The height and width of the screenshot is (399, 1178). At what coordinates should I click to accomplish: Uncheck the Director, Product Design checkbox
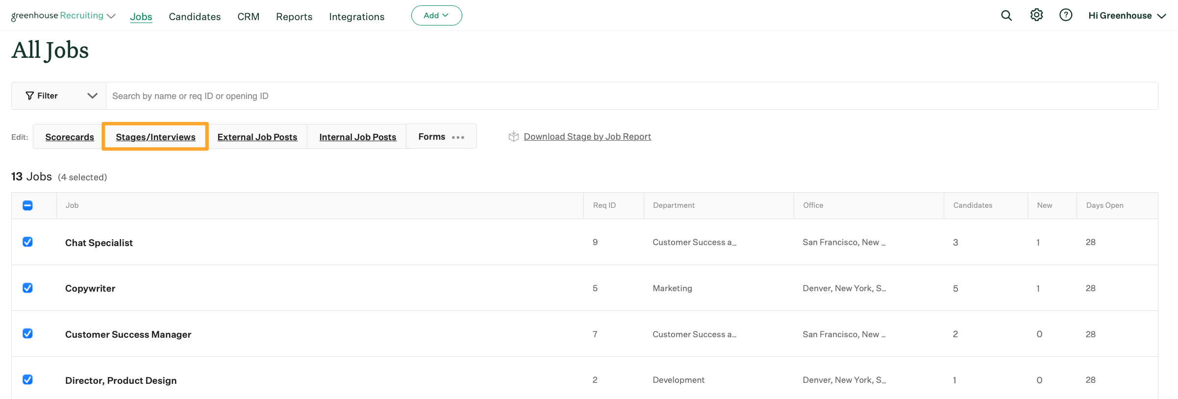(x=27, y=379)
